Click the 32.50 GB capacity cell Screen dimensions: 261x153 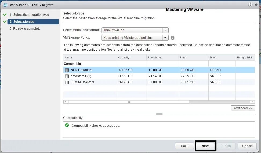(126, 76)
